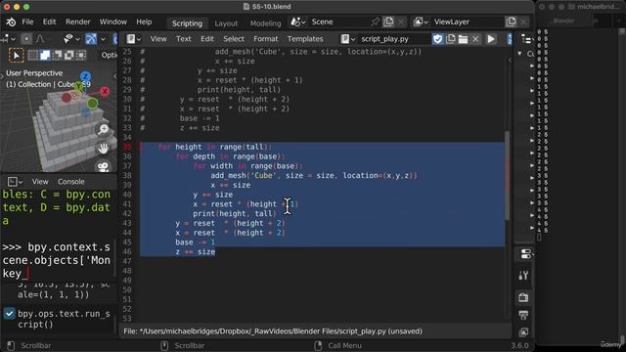This screenshot has height=352, width=626.
Task: Click zoom viewport magnifier icon
Action: [104, 129]
